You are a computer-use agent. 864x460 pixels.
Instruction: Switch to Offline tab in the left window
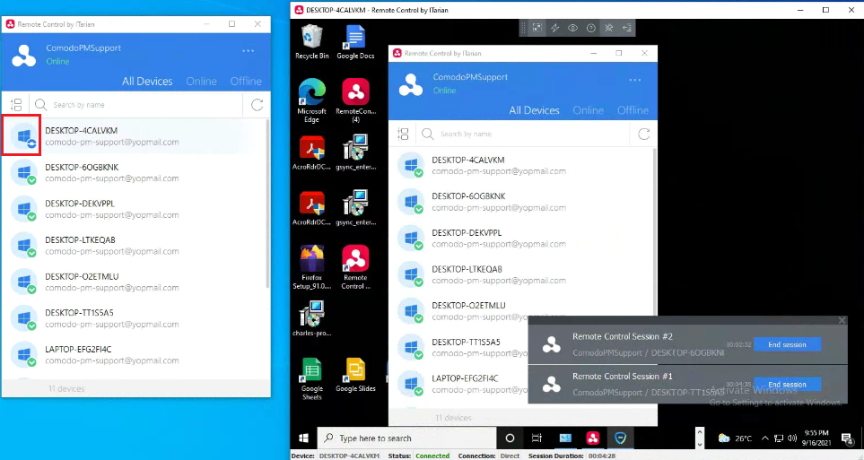click(246, 81)
